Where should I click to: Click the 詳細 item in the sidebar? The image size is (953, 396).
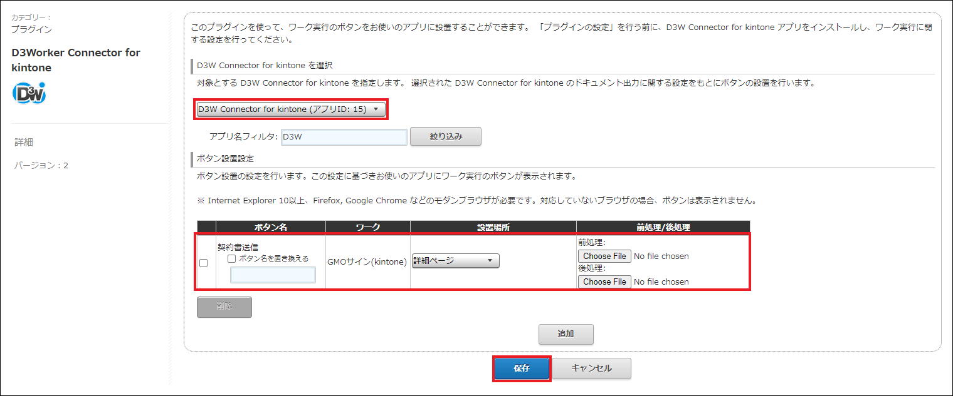pyautogui.click(x=24, y=143)
